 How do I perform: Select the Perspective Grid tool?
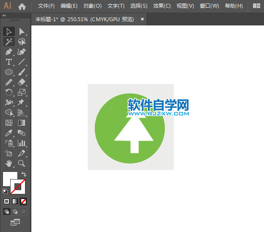(x=22, y=113)
